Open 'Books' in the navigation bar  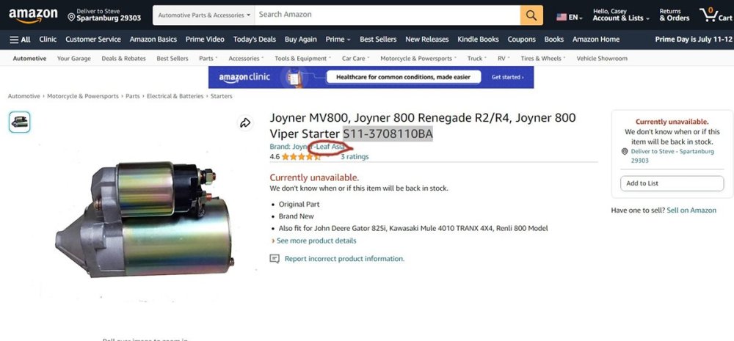553,40
